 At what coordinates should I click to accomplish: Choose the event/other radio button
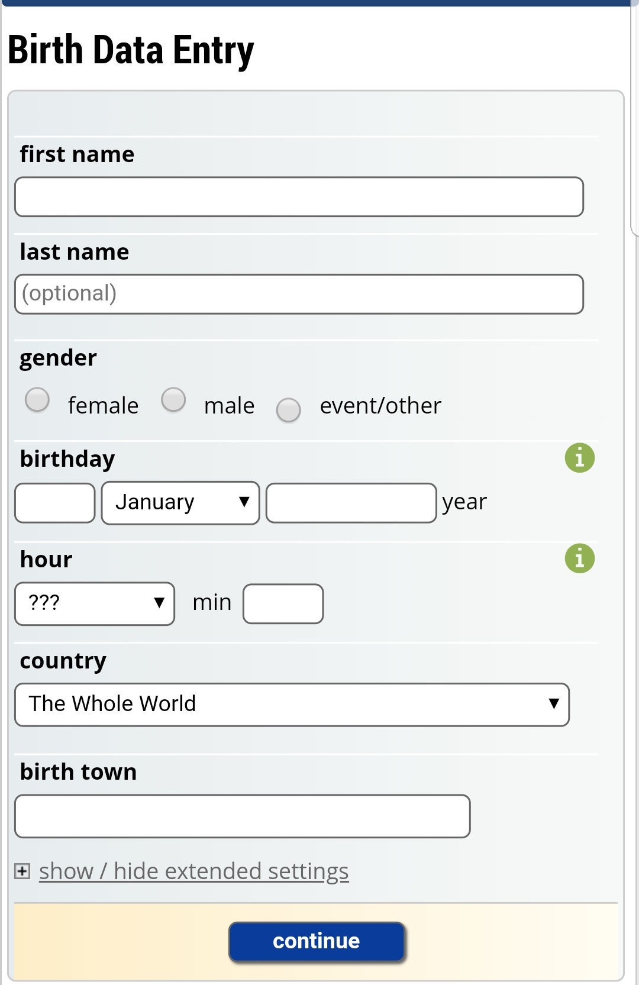pyautogui.click(x=289, y=410)
